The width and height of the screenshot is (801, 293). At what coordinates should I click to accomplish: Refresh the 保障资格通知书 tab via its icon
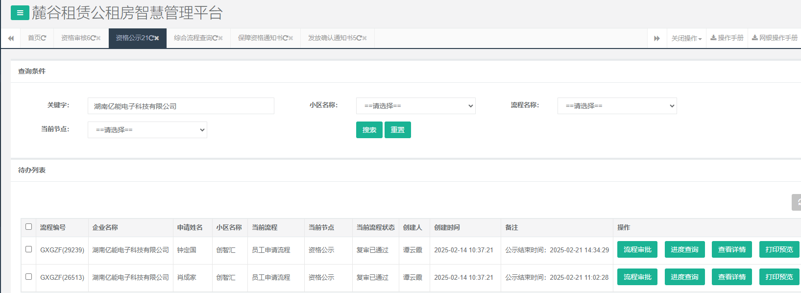coord(285,38)
